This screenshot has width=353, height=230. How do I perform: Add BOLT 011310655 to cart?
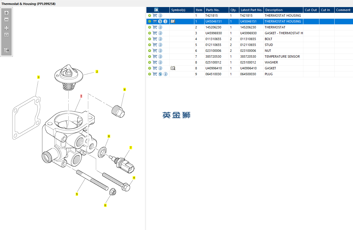(155, 39)
